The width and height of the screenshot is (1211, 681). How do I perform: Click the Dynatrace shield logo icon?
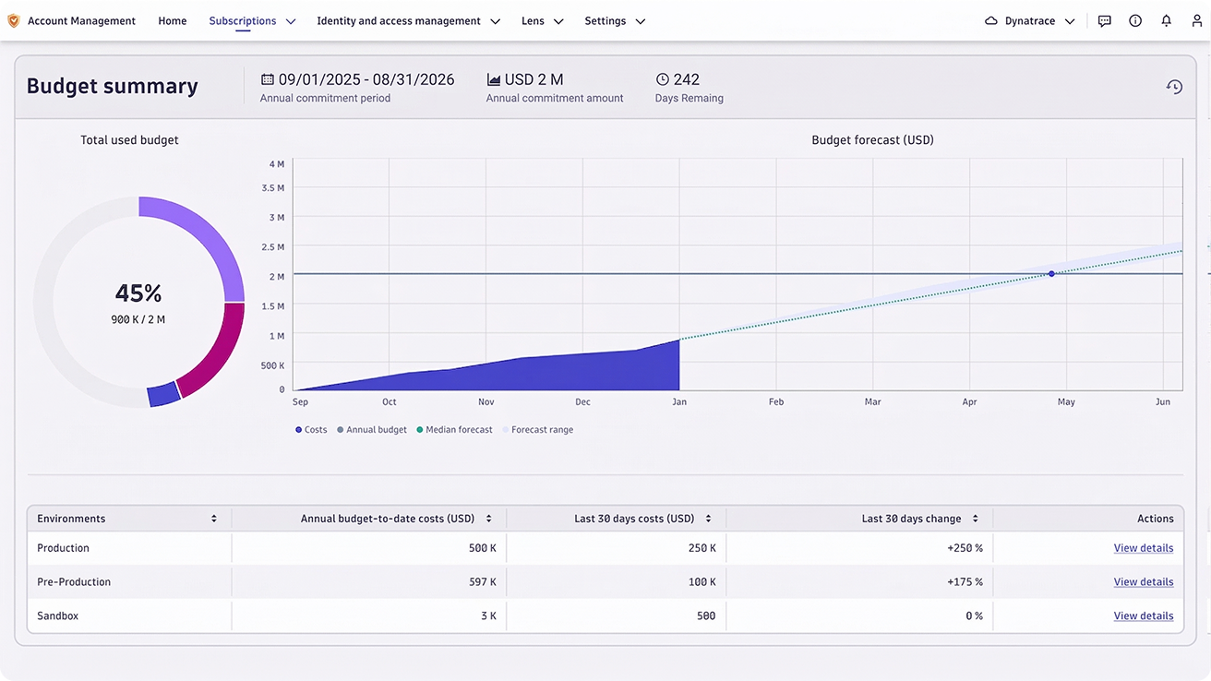pos(14,20)
